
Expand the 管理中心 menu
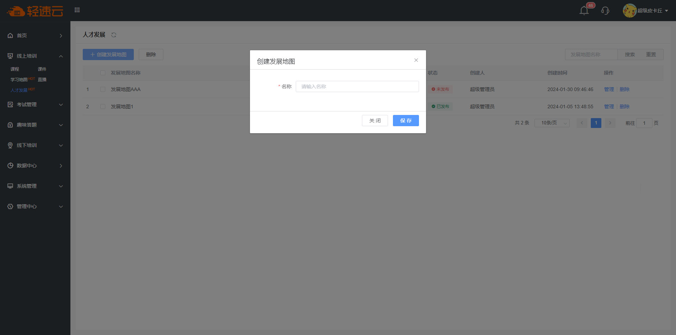coord(35,206)
